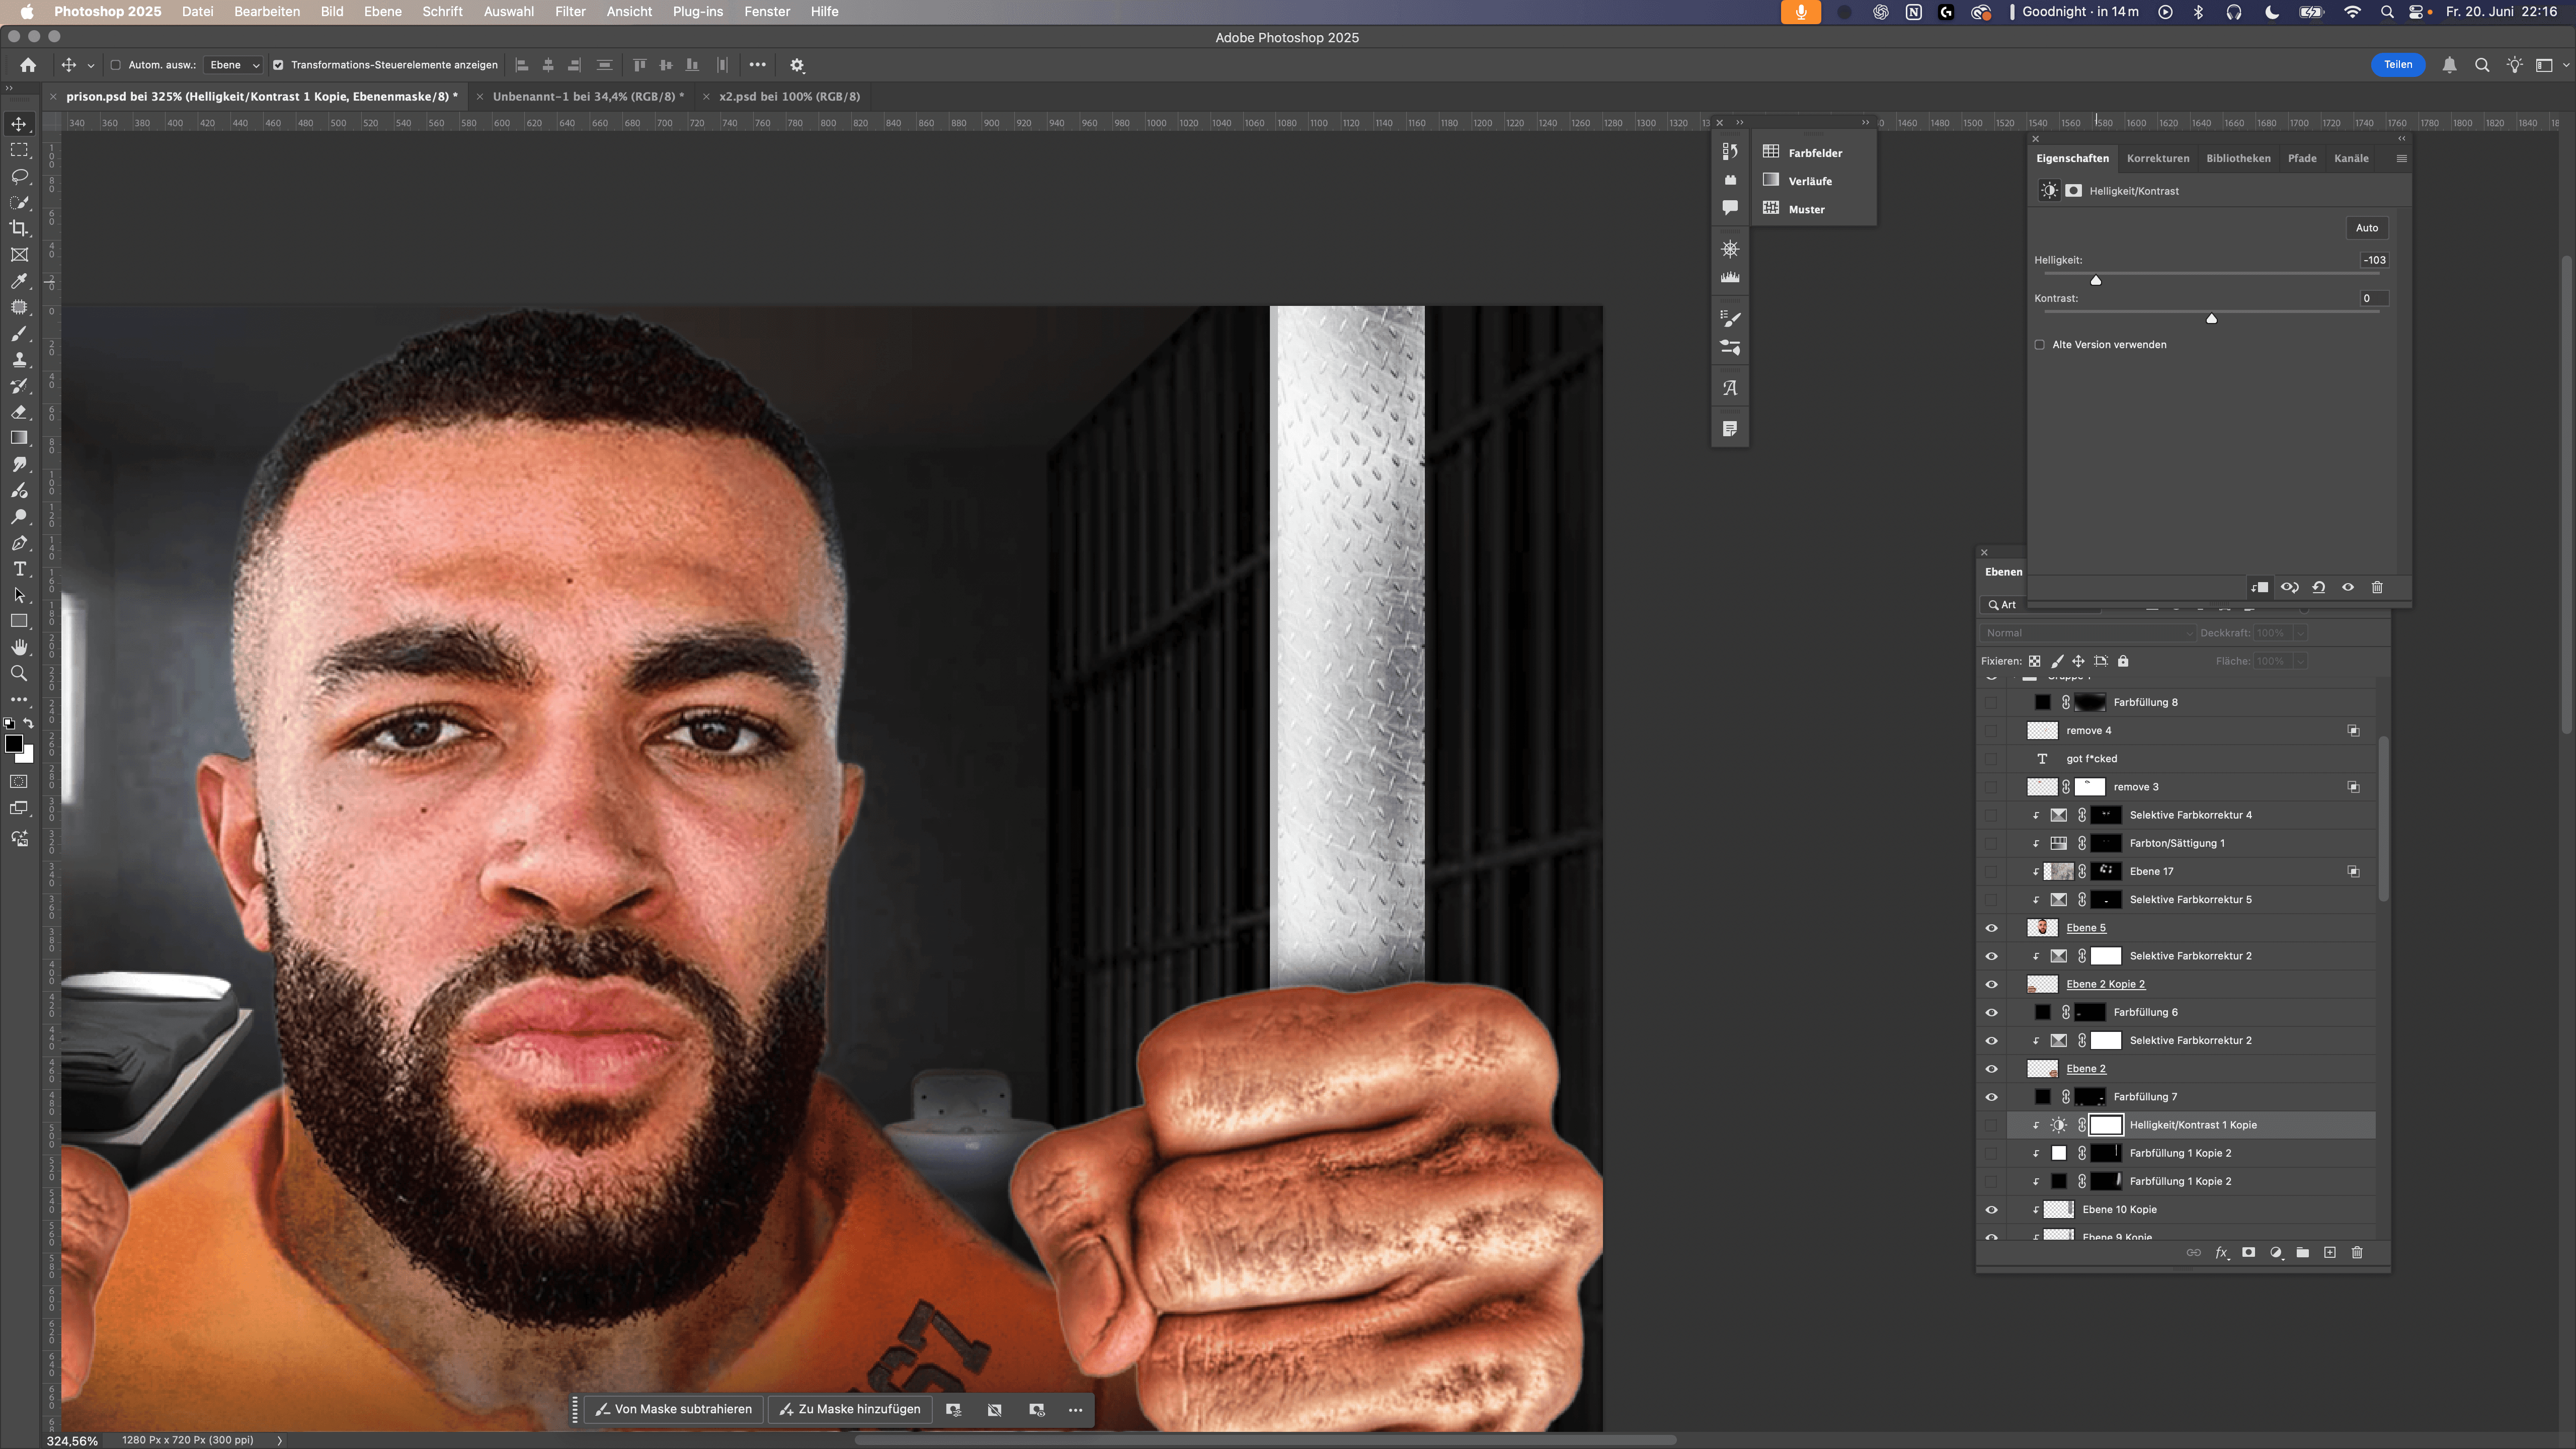Viewport: 2576px width, 1449px height.
Task: Reset adjustment to defaults in Properties panel
Action: 2319,587
